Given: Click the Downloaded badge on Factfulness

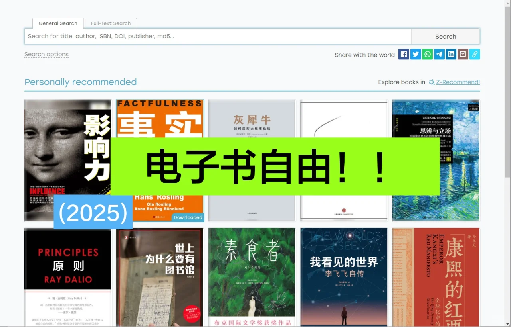Looking at the screenshot, I should [188, 217].
